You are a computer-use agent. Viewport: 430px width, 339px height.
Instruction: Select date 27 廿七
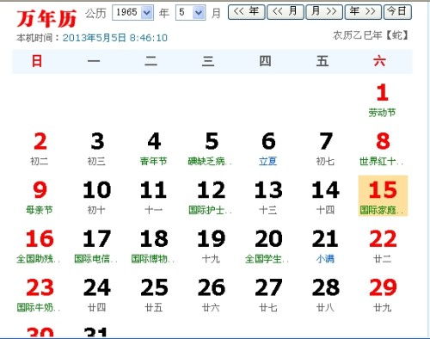[x=268, y=294]
